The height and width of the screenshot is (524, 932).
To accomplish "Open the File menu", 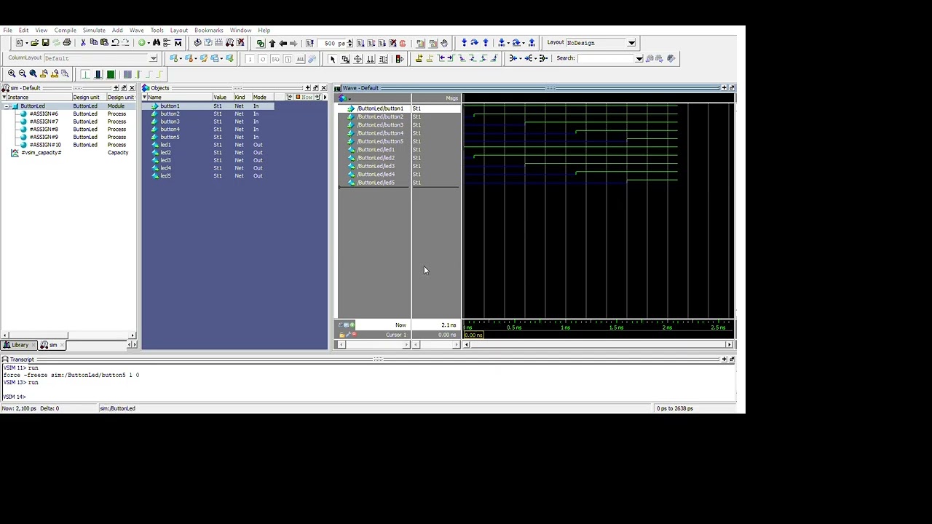I will 7,31.
